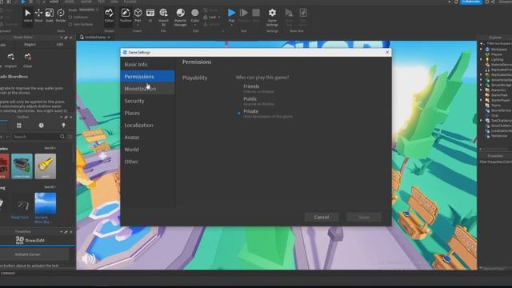The image size is (512, 288).
Task: Expand TextChatService in Explorer
Action: point(481,121)
